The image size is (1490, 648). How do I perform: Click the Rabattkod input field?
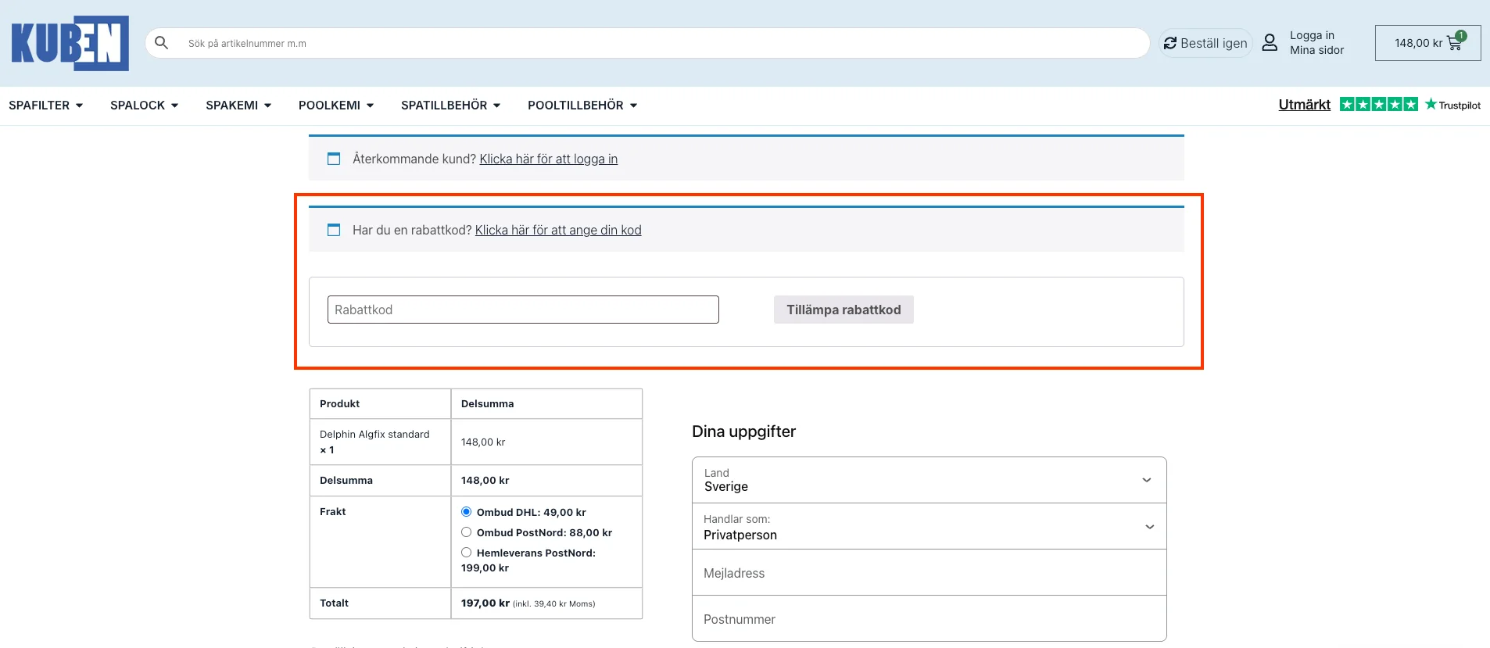click(523, 310)
